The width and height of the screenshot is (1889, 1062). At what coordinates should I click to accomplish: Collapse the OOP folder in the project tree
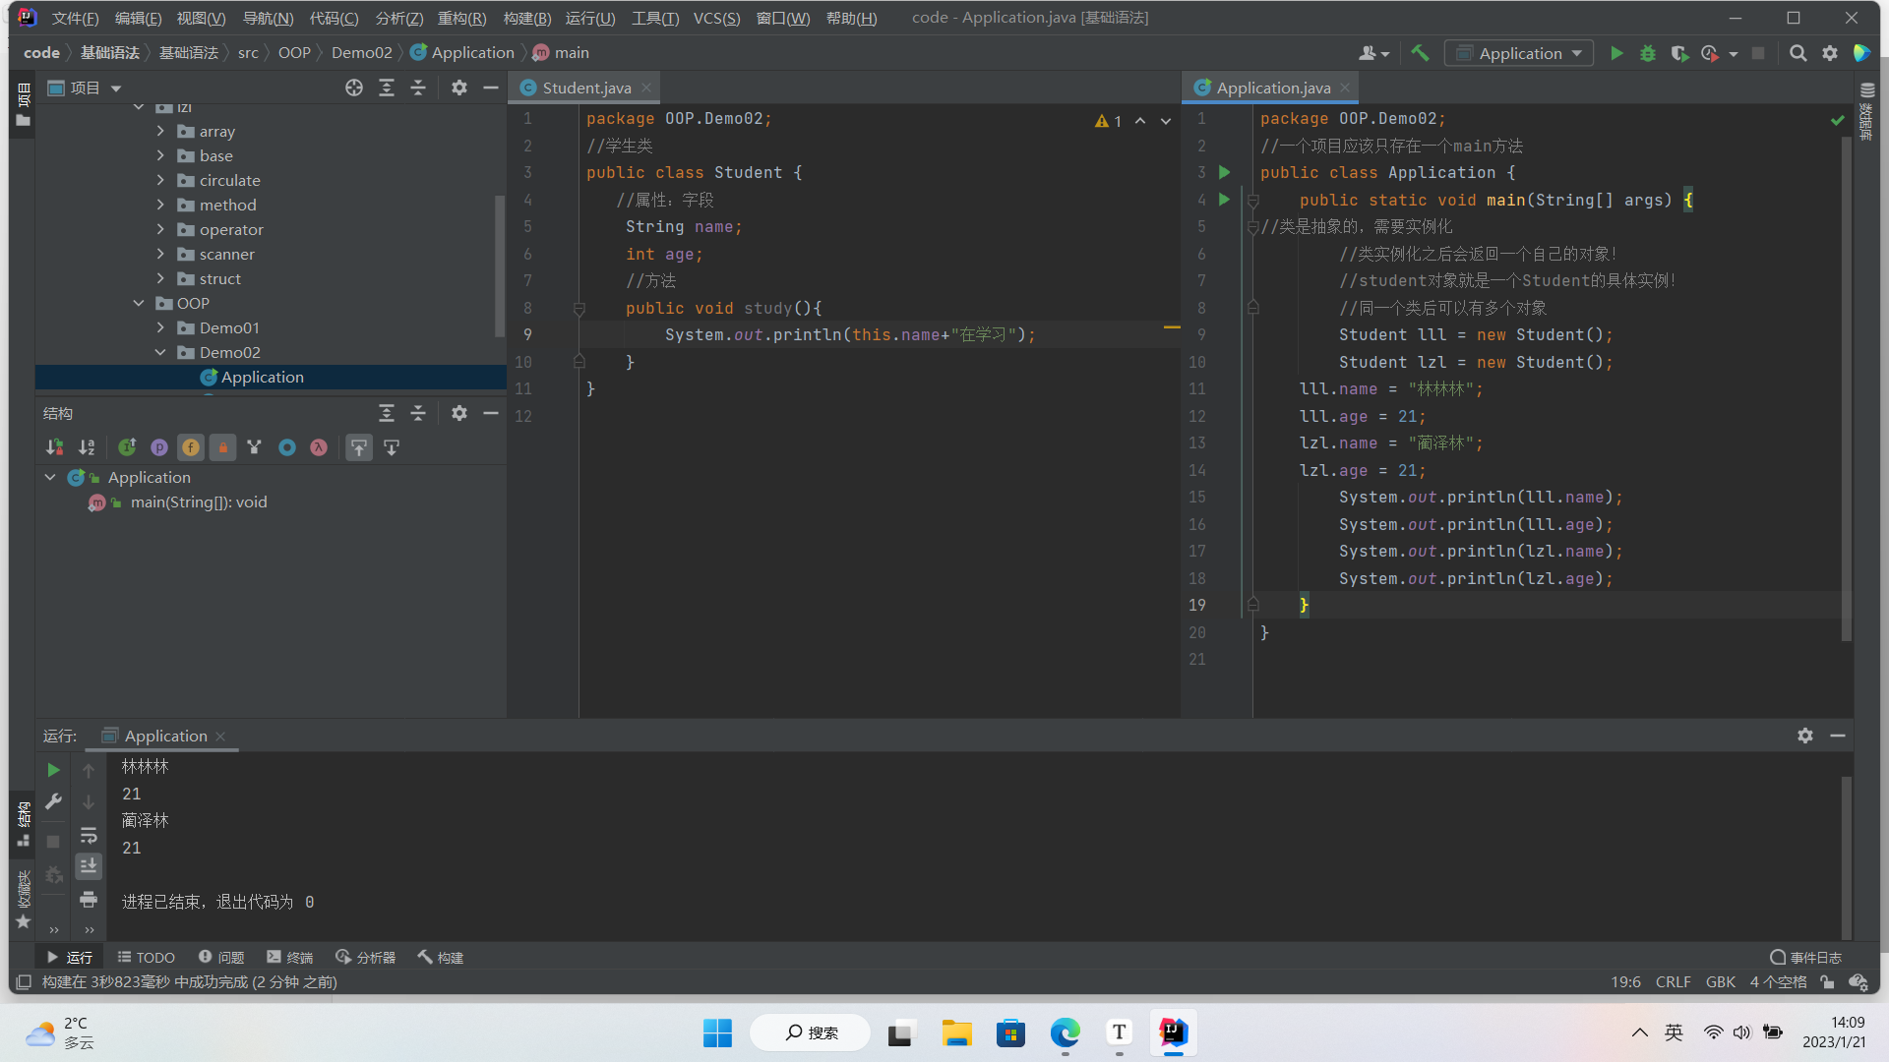(139, 303)
